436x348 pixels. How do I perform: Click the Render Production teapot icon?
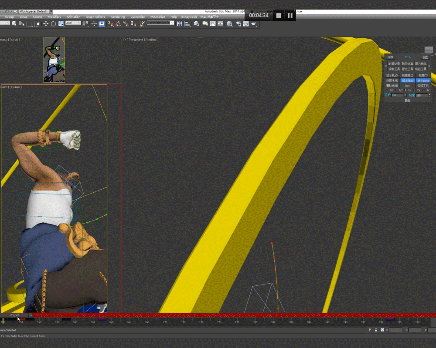point(253,23)
